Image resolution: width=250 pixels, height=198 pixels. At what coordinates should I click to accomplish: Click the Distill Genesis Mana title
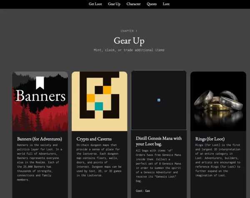click(x=159, y=141)
